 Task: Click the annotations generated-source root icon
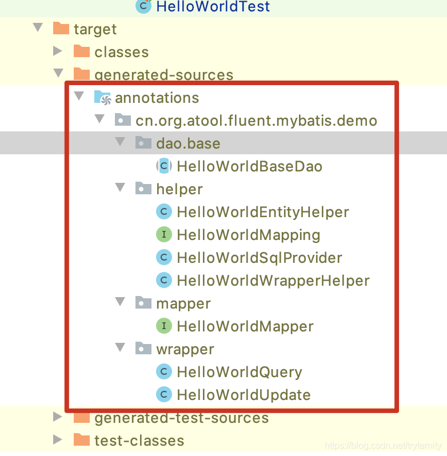point(102,97)
